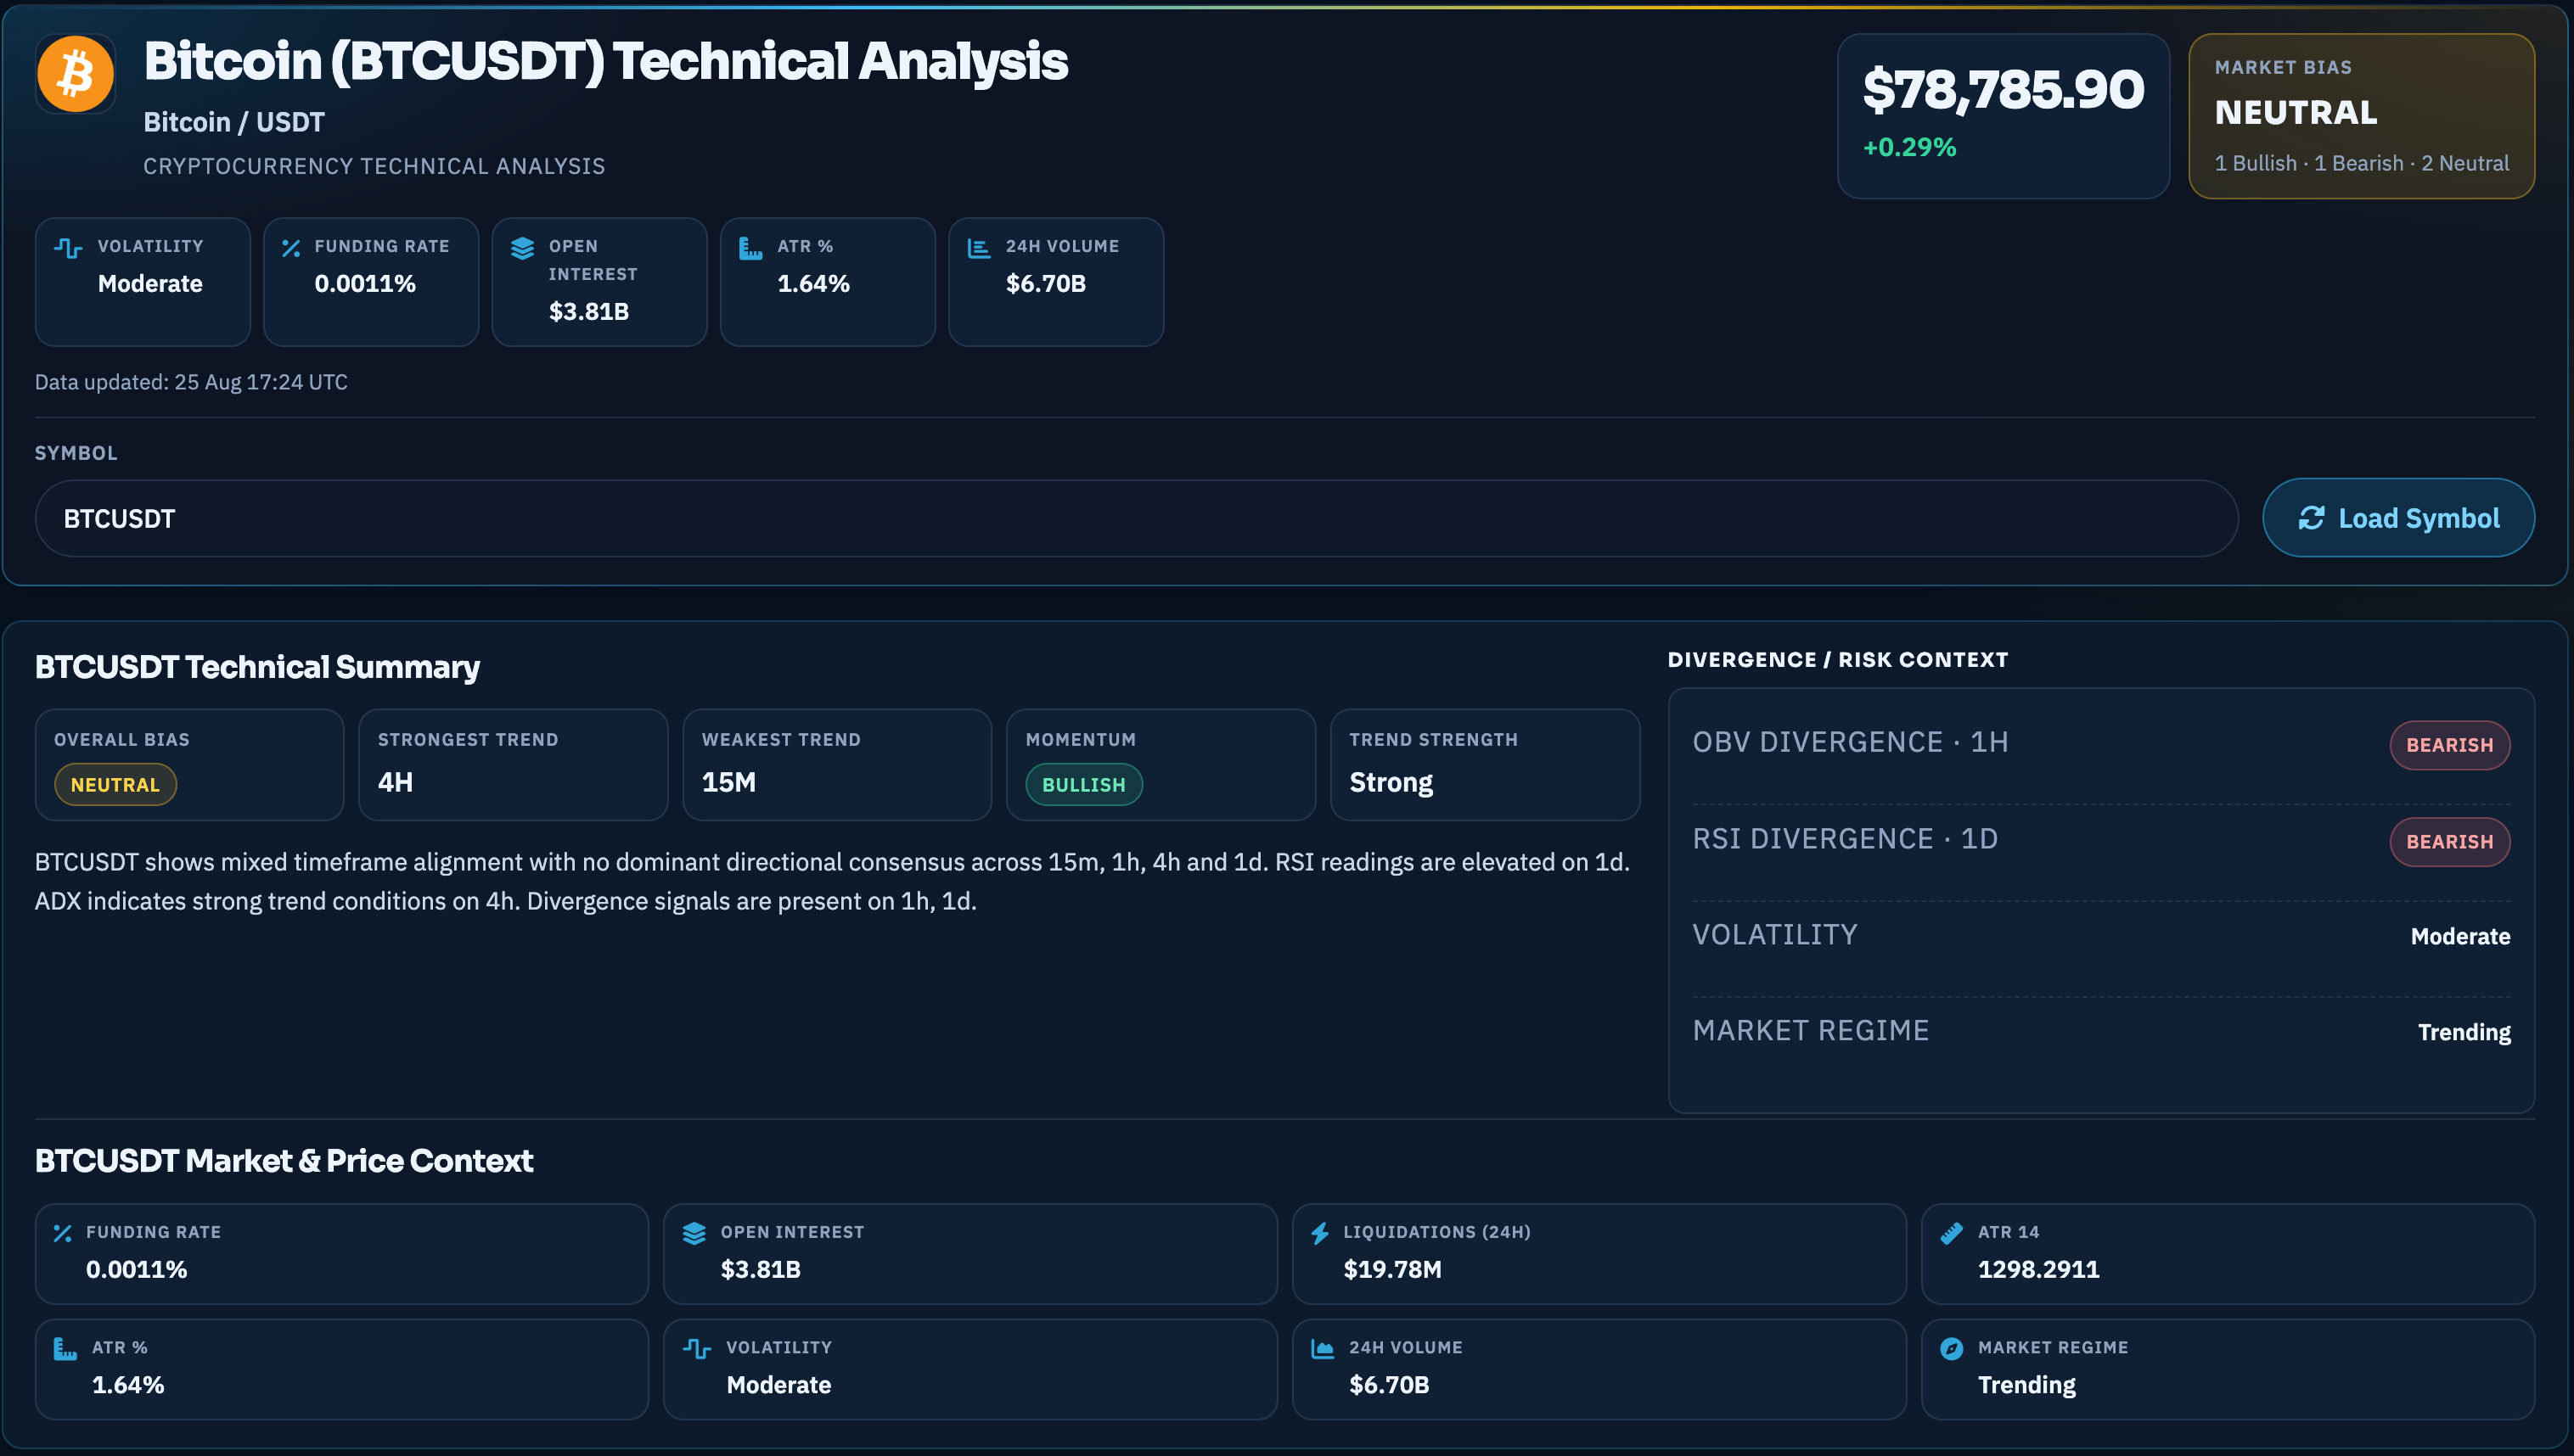Click the NEUTRAL overall bias badge
Screen dimensions: 2574x1456
115,785
